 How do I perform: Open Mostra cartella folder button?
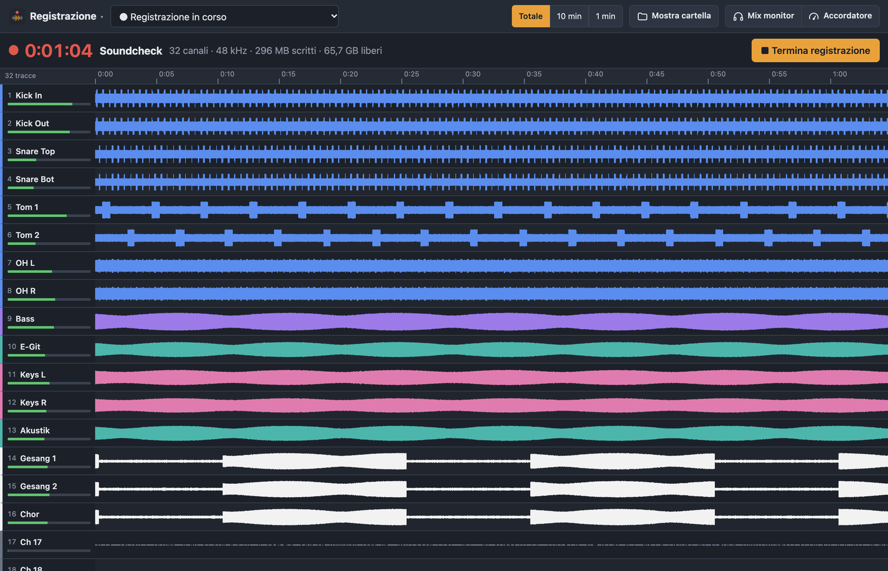tap(674, 16)
